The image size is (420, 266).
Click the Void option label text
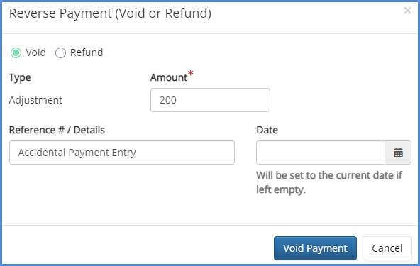coord(35,52)
